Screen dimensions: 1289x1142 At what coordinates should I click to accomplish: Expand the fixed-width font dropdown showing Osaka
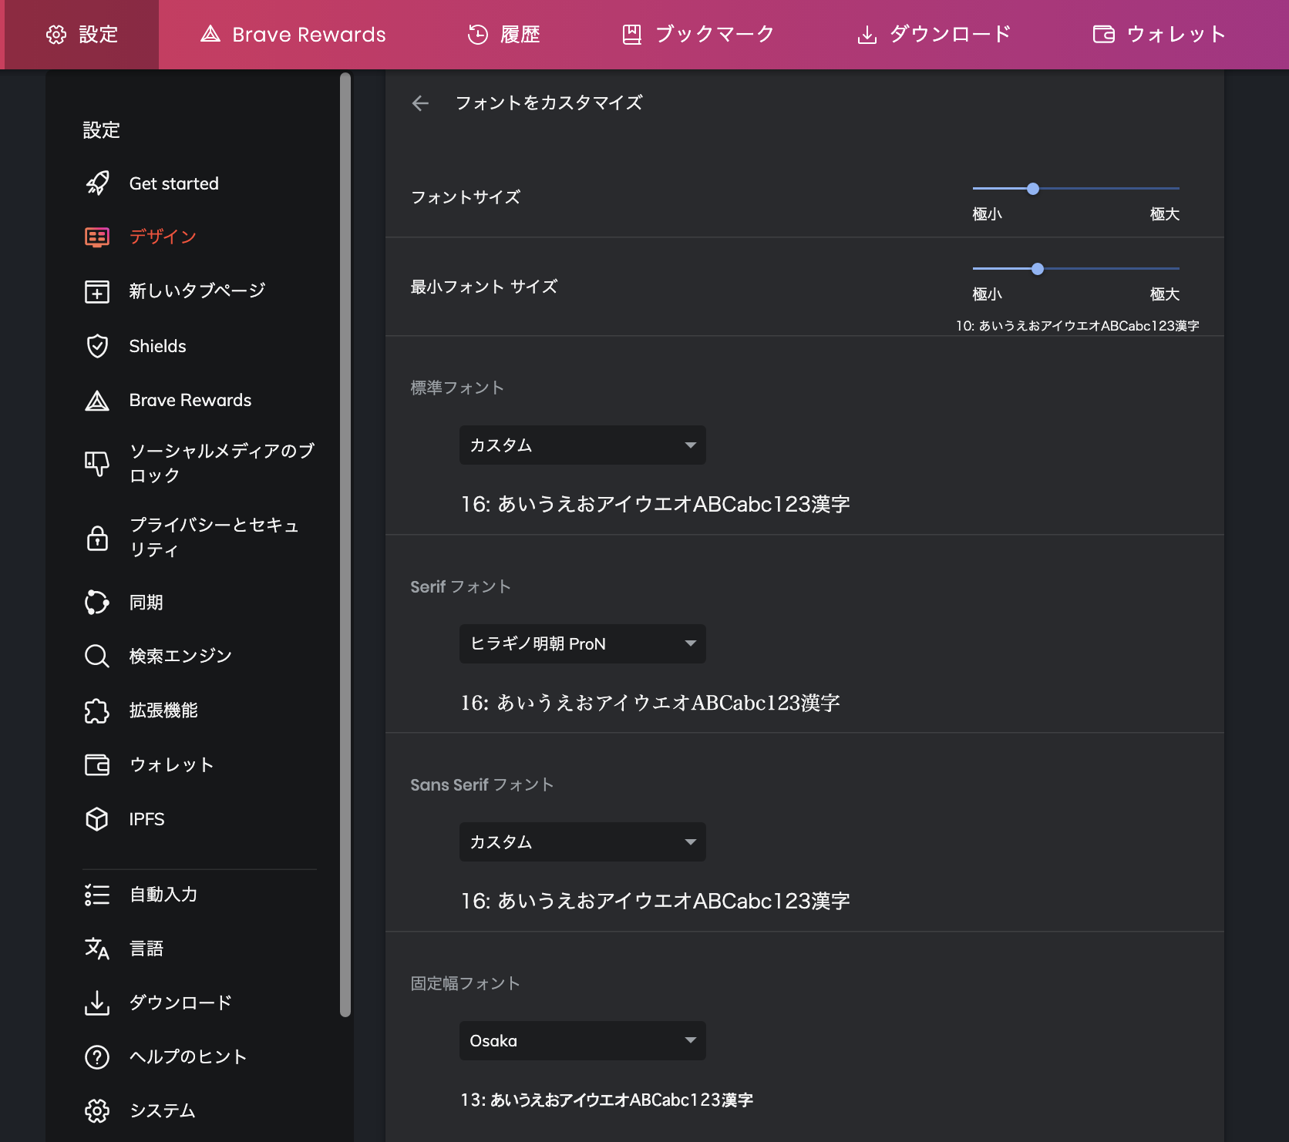coord(583,1041)
